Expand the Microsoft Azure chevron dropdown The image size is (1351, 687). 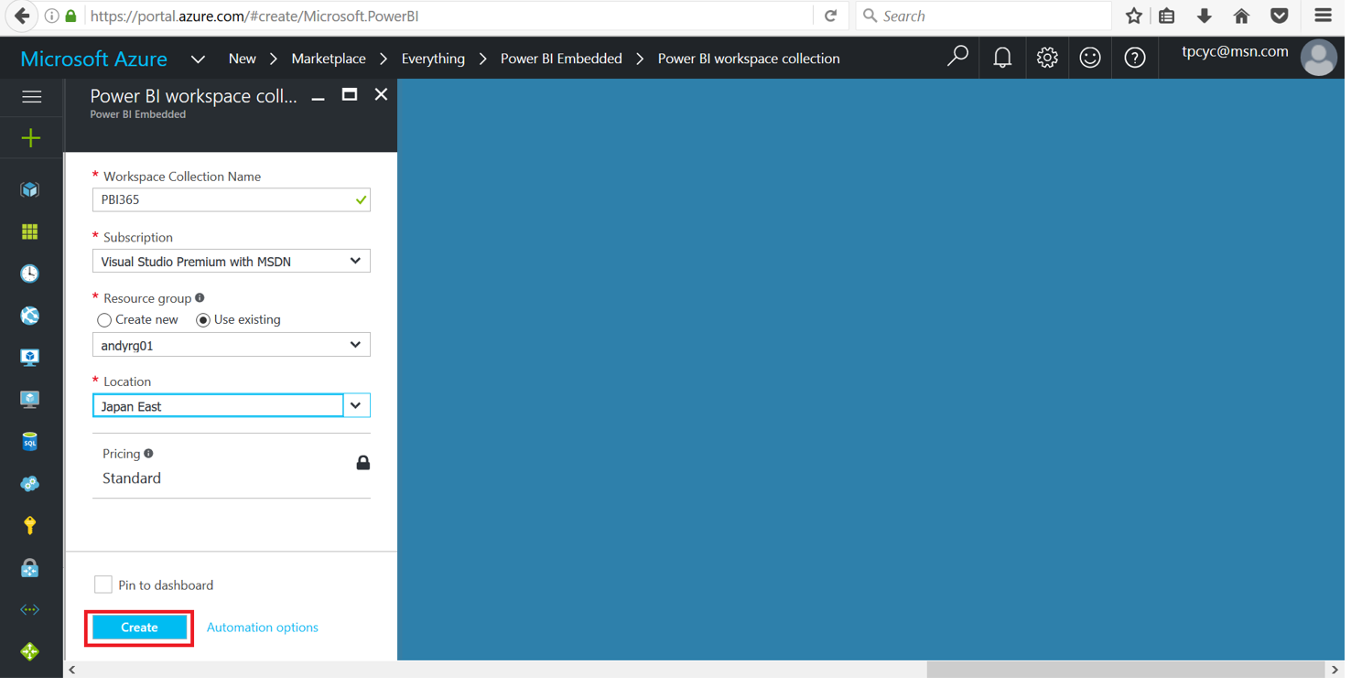point(198,59)
